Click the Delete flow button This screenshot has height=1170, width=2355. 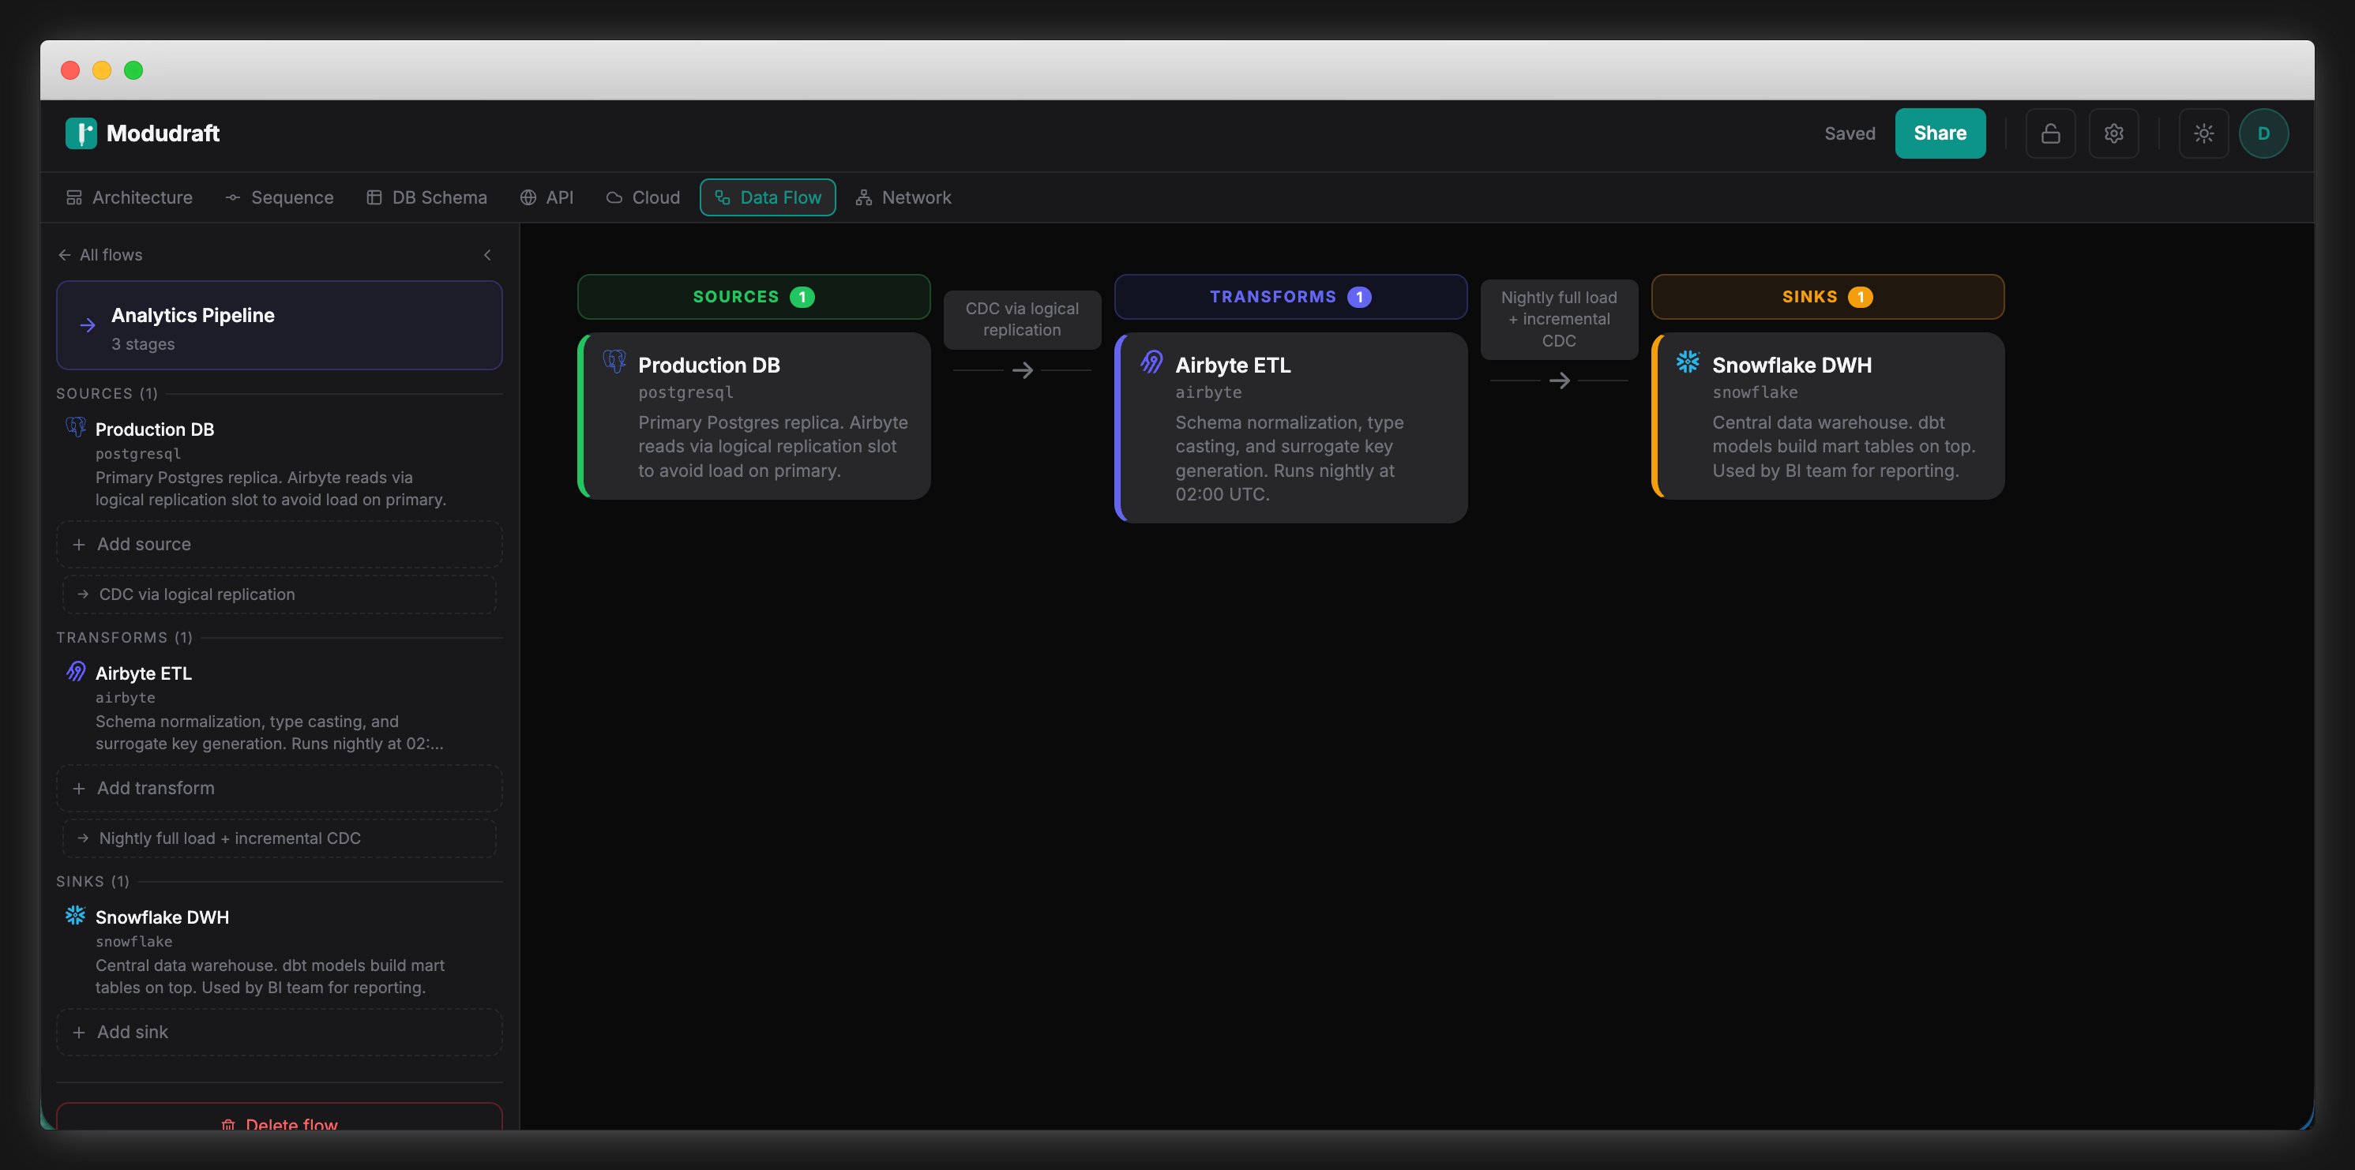click(x=279, y=1117)
